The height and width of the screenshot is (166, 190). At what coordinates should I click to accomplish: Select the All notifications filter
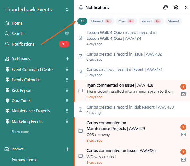pyautogui.click(x=82, y=21)
